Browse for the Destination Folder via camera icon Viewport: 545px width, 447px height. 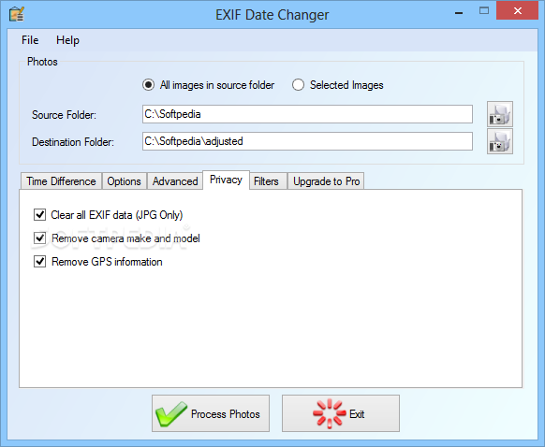(500, 141)
